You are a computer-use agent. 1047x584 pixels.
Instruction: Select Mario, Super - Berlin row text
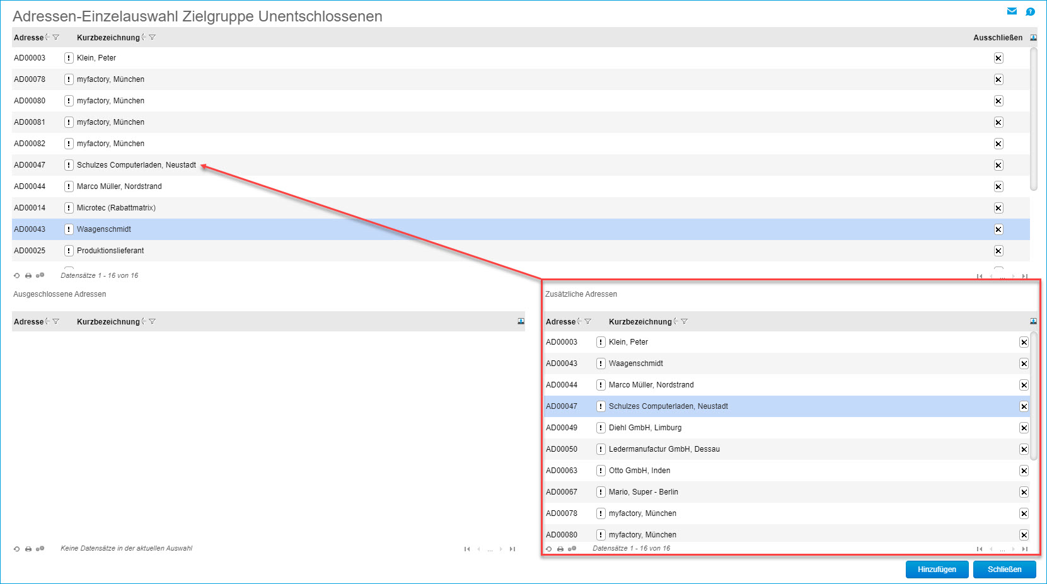point(644,492)
